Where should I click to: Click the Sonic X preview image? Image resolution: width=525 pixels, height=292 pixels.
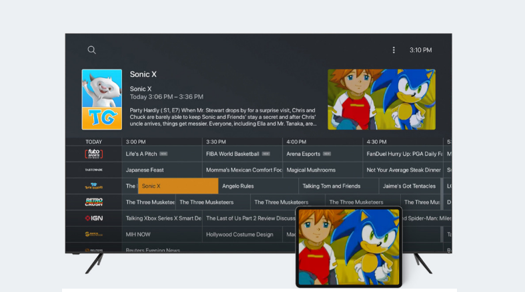coord(381,100)
